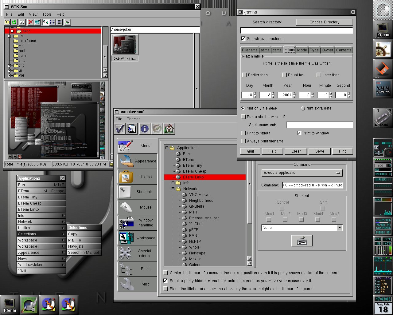393x315 pixels.
Task: Click the green refresh icon in GTK See
Action: tap(14, 22)
